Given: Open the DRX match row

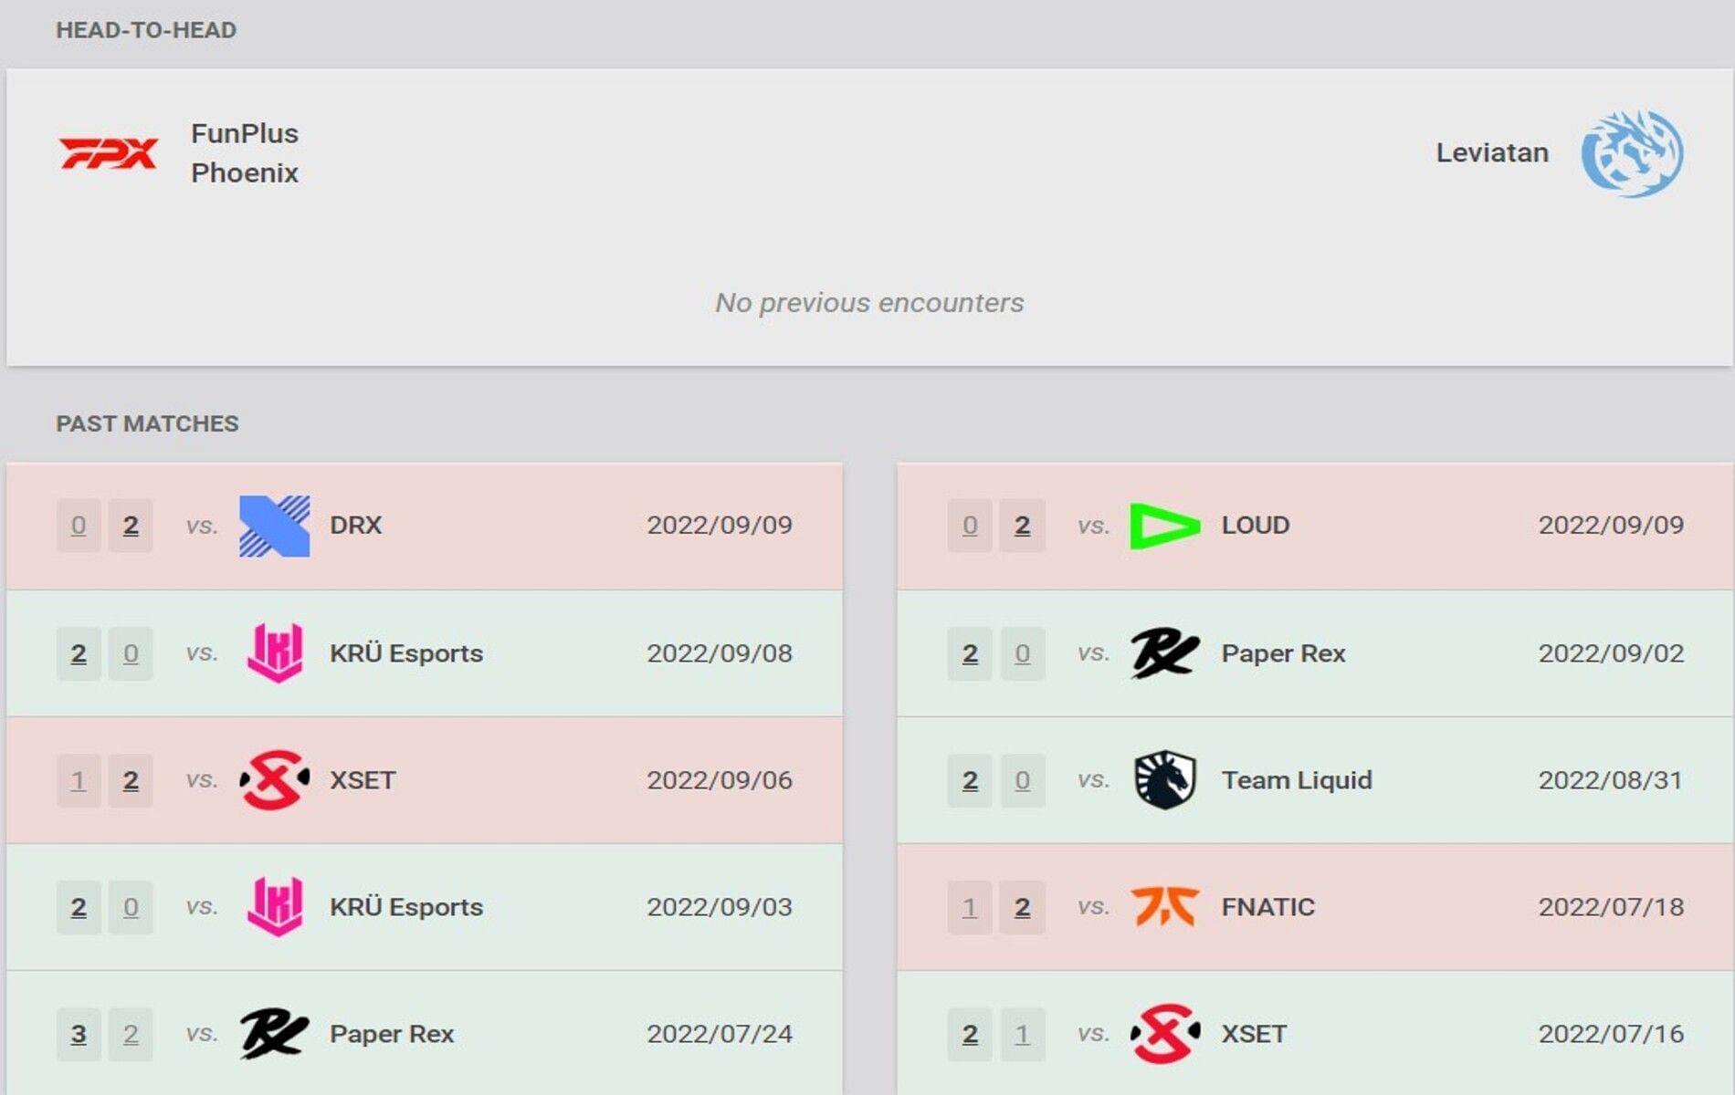Looking at the screenshot, I should tap(425, 526).
